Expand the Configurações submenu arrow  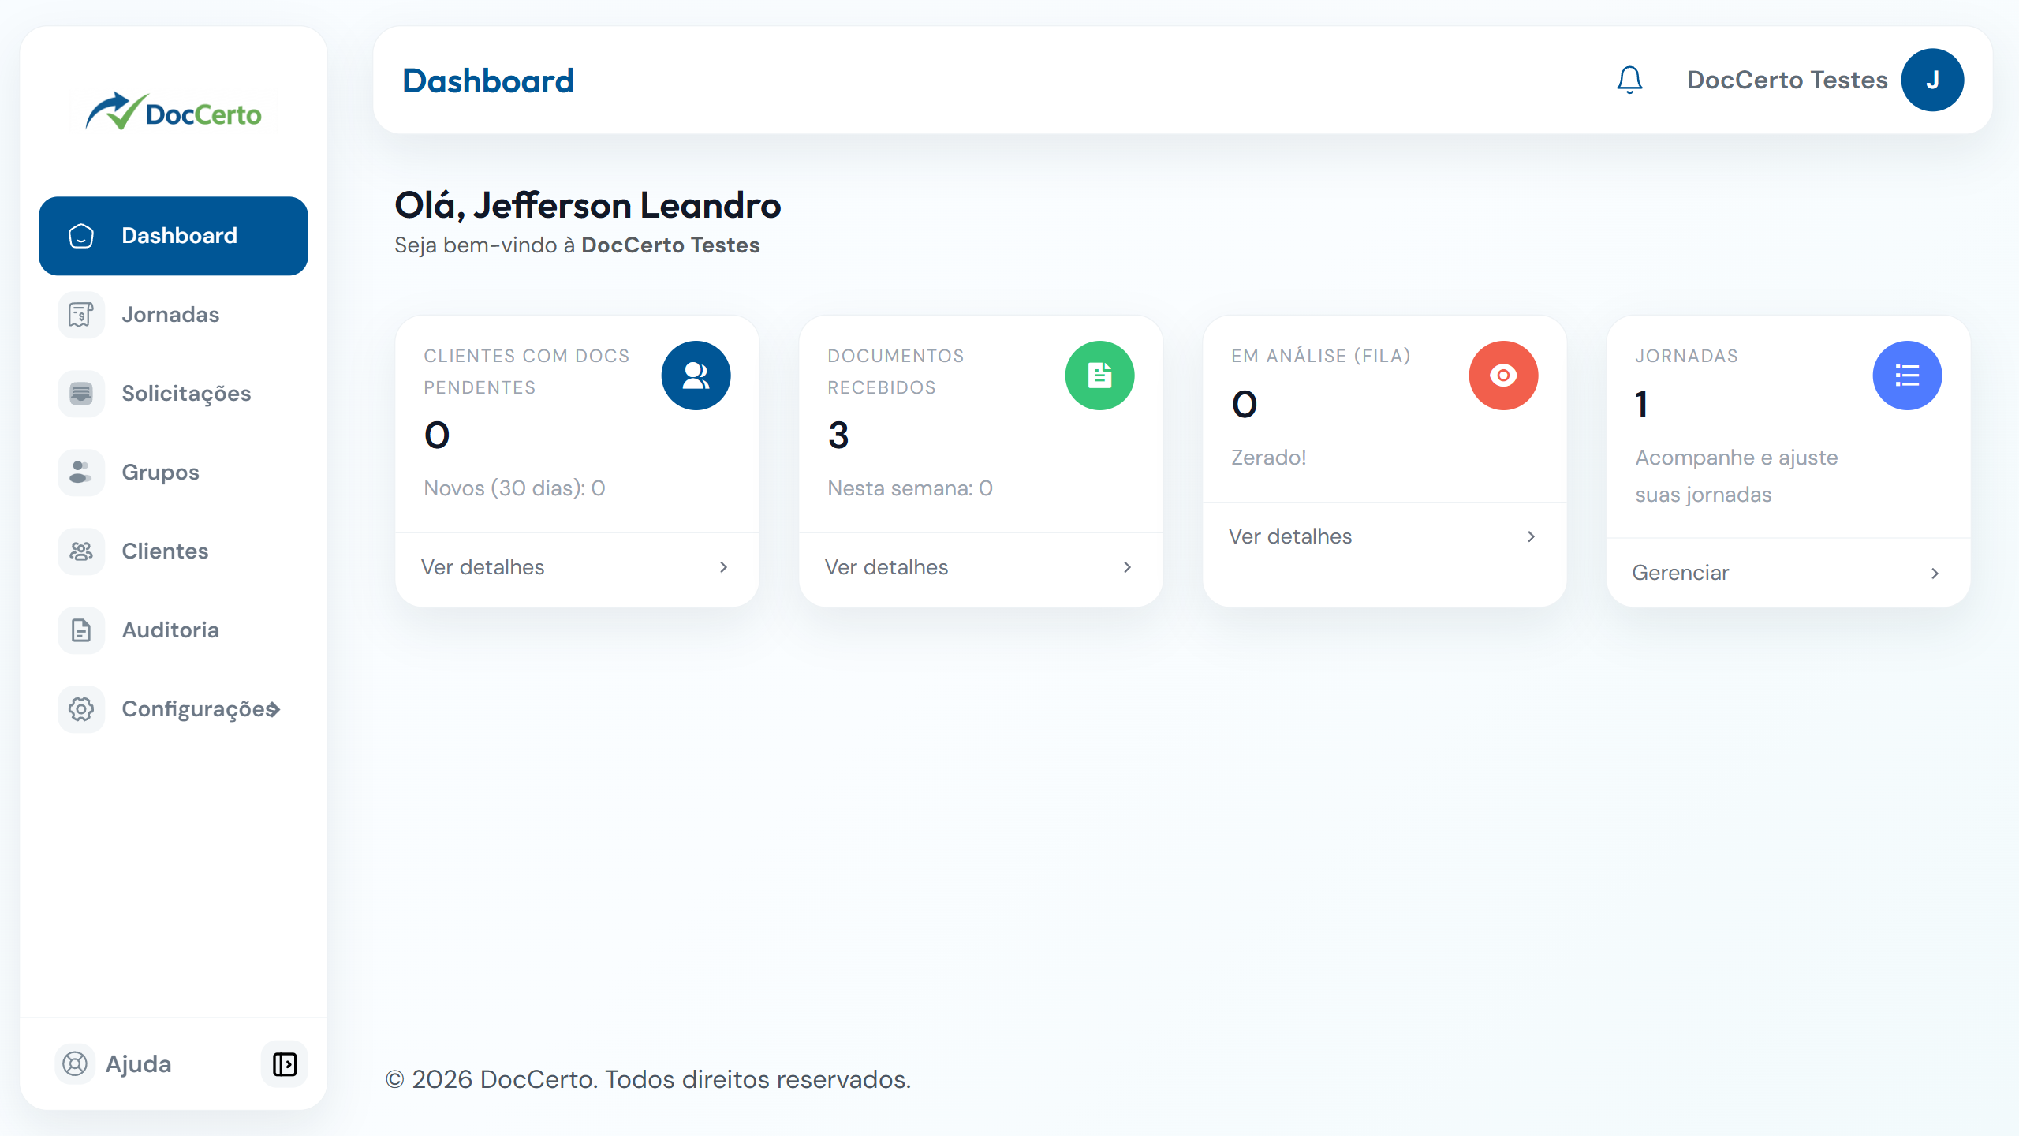[273, 709]
